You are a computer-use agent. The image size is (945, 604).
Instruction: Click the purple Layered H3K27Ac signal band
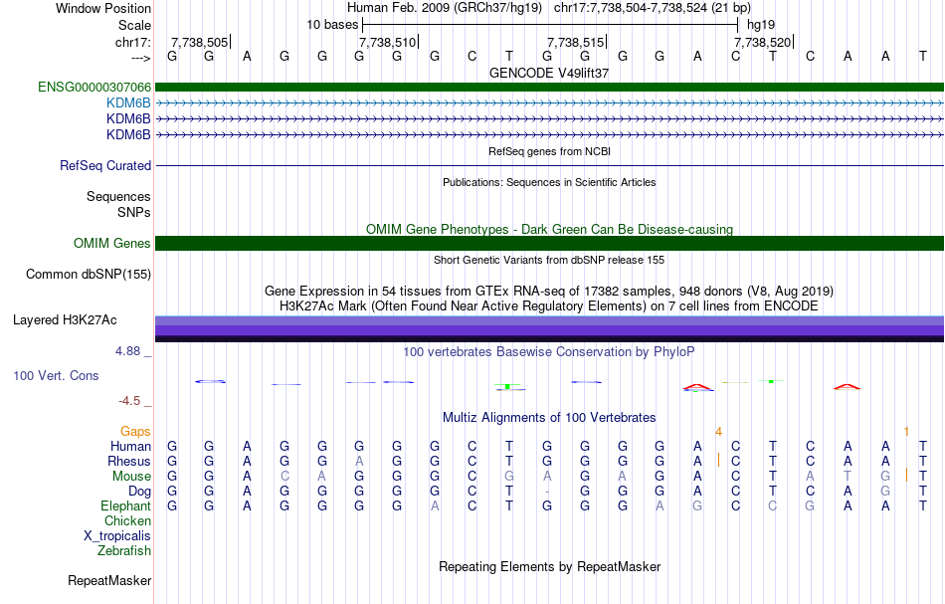(549, 329)
